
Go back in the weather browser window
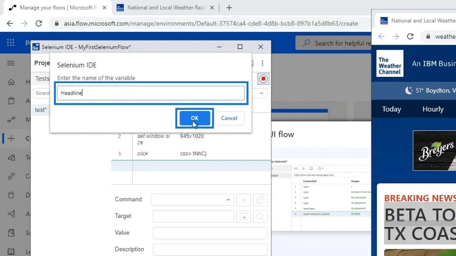pyautogui.click(x=381, y=36)
